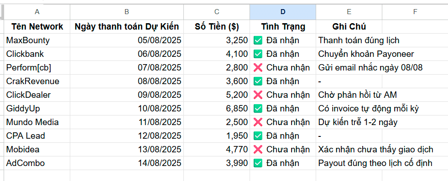Click Perform[cb]'s 'Chưa nhận' status cell
The width and height of the screenshot is (448, 181).
pyautogui.click(x=283, y=68)
